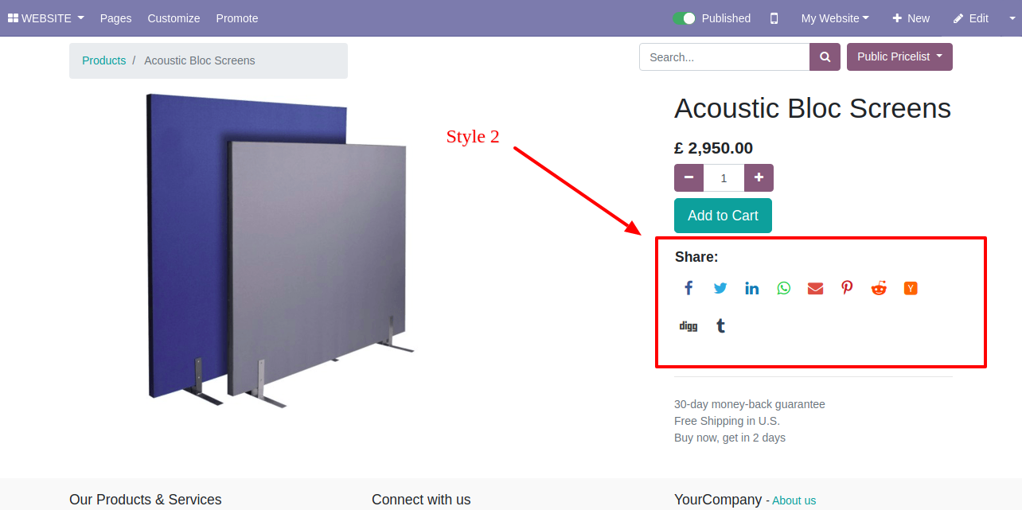This screenshot has width=1022, height=510.
Task: Pin product with Pinterest icon
Action: point(847,288)
